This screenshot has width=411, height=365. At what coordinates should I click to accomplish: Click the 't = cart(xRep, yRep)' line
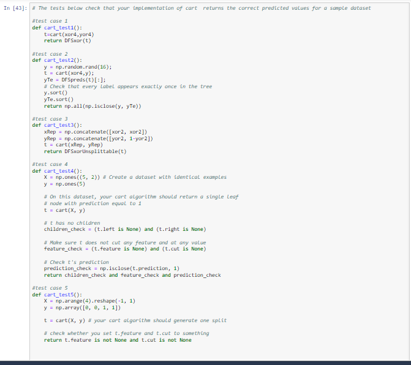74,145
